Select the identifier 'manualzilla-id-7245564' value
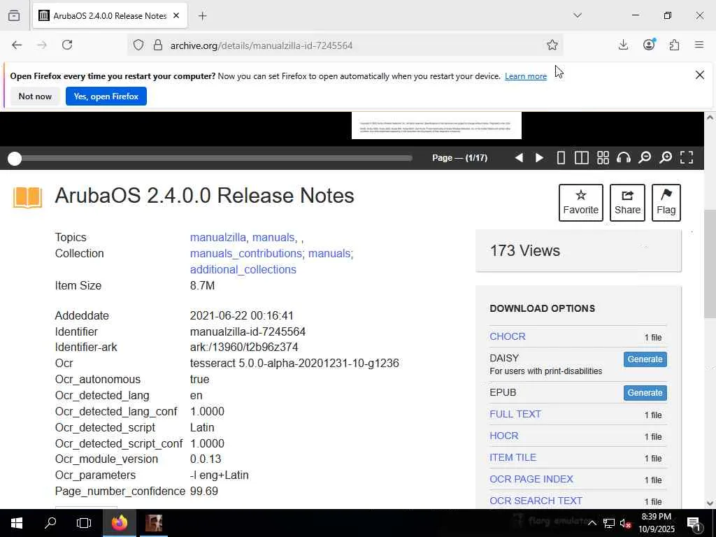The height and width of the screenshot is (537, 716). (x=248, y=331)
